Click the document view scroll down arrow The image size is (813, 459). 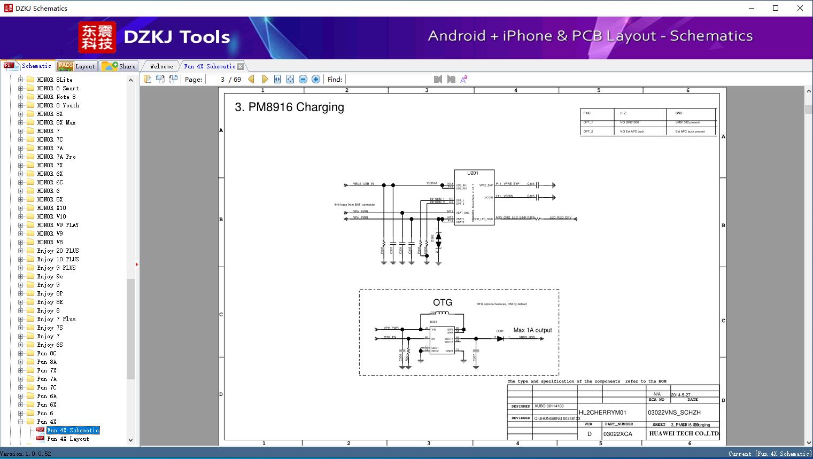pos(808,442)
